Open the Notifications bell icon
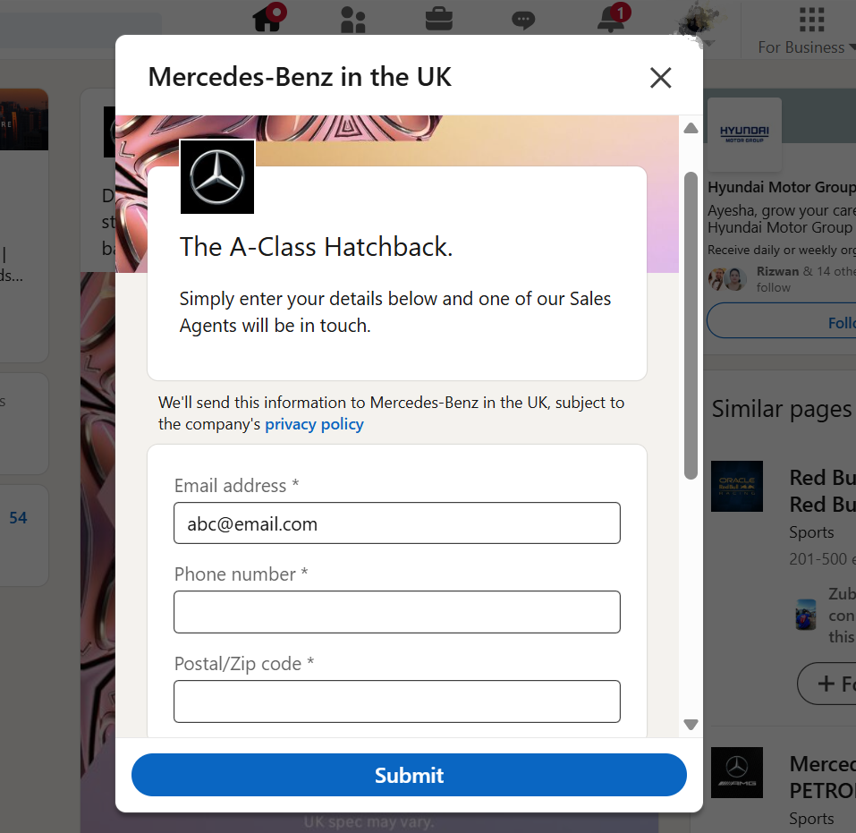Image resolution: width=856 pixels, height=833 pixels. coord(612,18)
